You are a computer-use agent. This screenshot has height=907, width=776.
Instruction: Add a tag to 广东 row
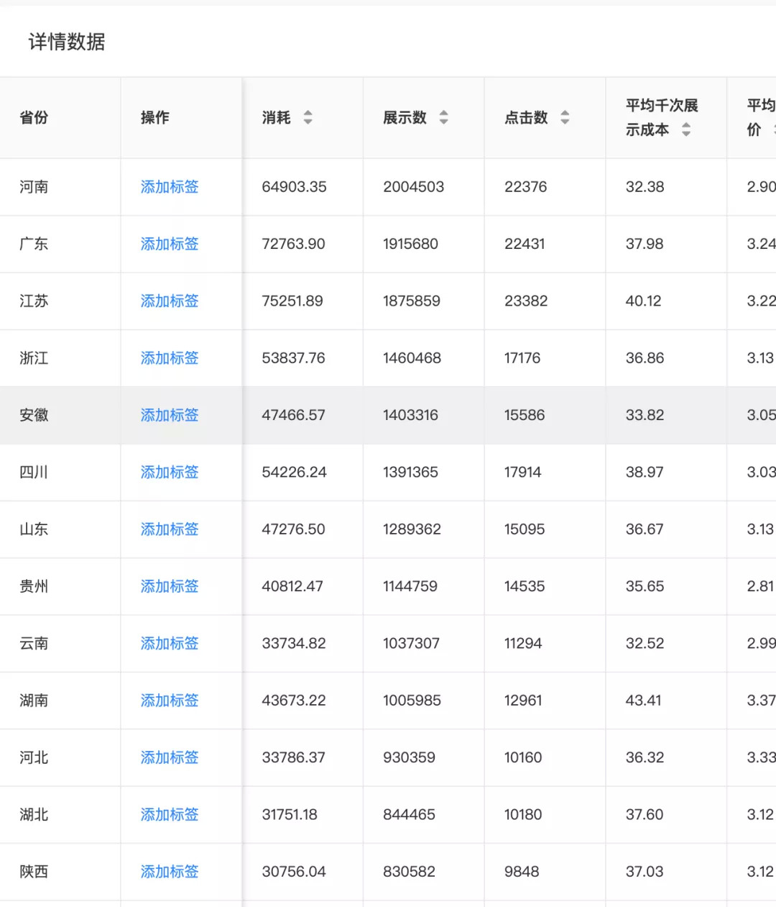tap(170, 244)
